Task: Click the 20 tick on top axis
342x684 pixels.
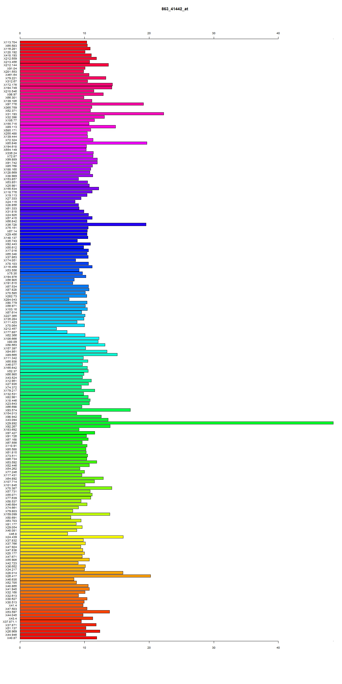Action: click(x=149, y=33)
